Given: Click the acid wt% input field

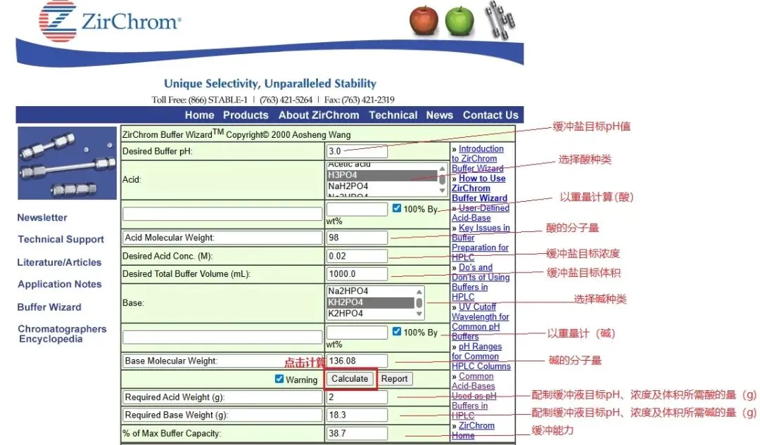Looking at the screenshot, I should 357,209.
